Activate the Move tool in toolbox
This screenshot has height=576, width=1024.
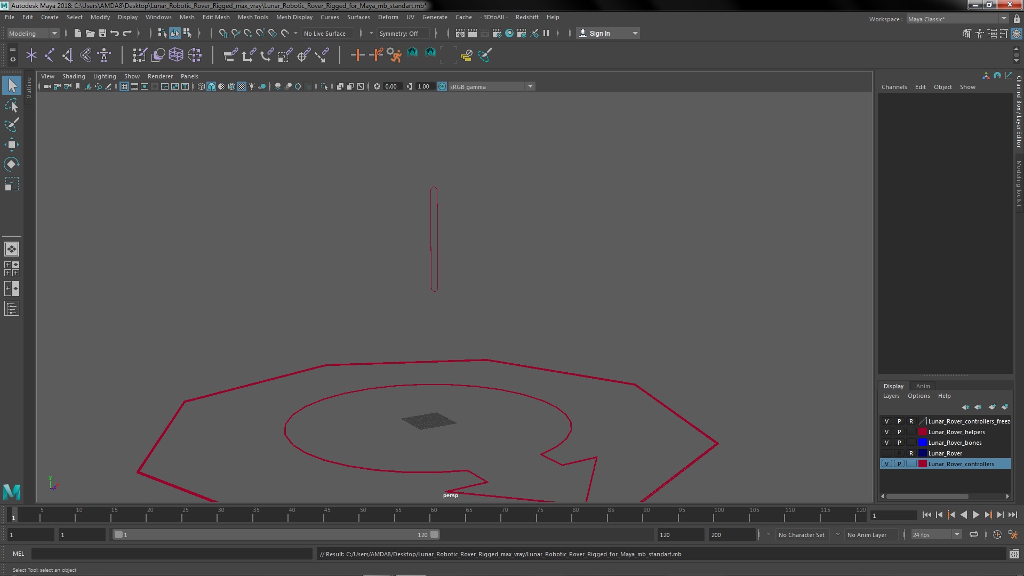click(12, 145)
